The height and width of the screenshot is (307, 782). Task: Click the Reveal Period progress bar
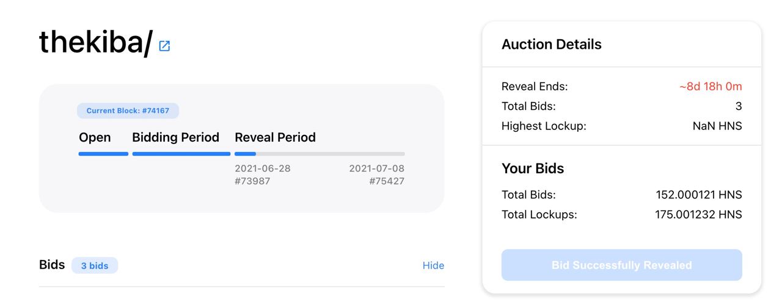tap(320, 154)
